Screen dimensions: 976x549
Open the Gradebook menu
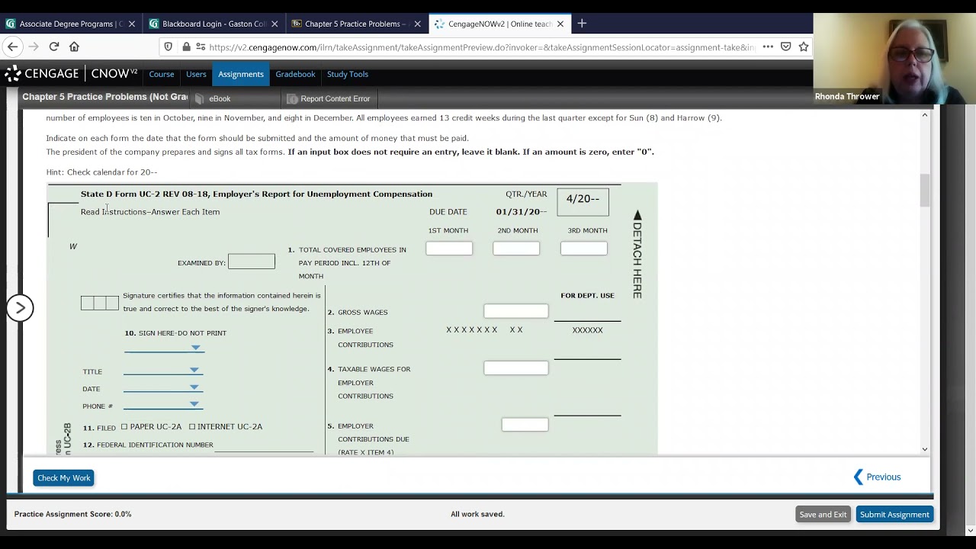click(295, 74)
